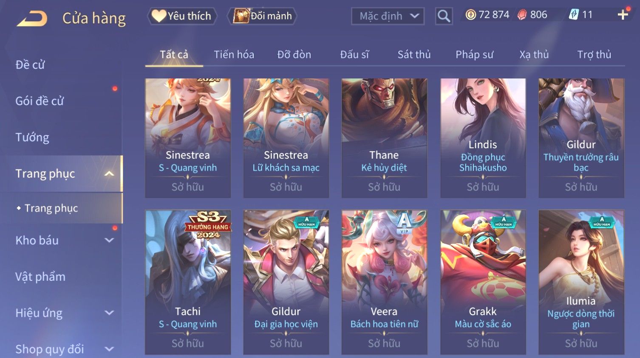Screen dimensions: 640x358
Task: Click the plus icon to add currency
Action: pyautogui.click(x=623, y=15)
